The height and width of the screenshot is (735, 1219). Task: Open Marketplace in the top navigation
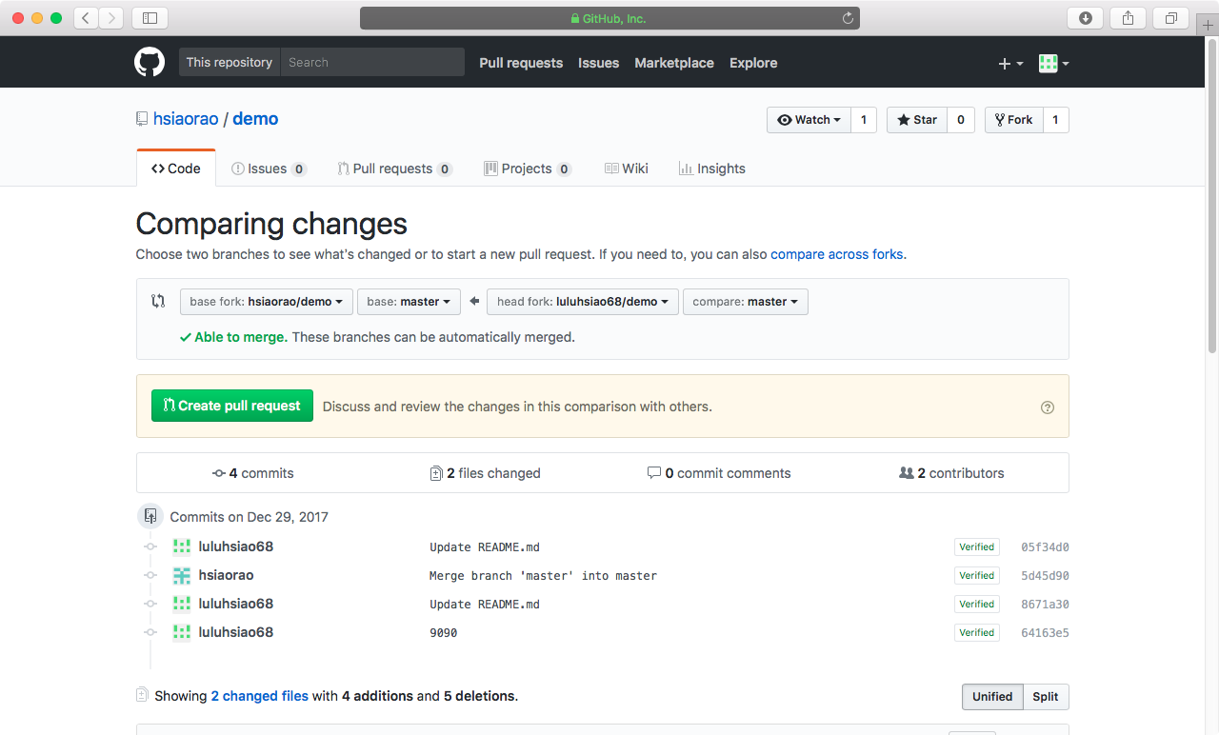[674, 63]
